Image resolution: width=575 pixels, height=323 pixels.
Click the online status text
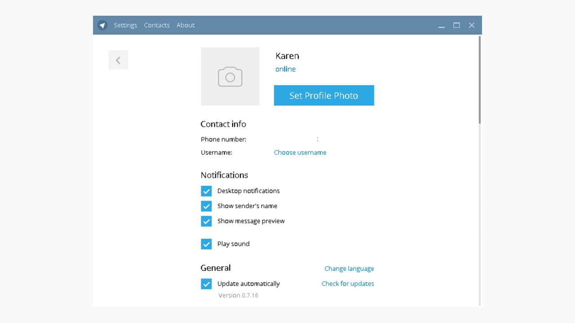(285, 69)
